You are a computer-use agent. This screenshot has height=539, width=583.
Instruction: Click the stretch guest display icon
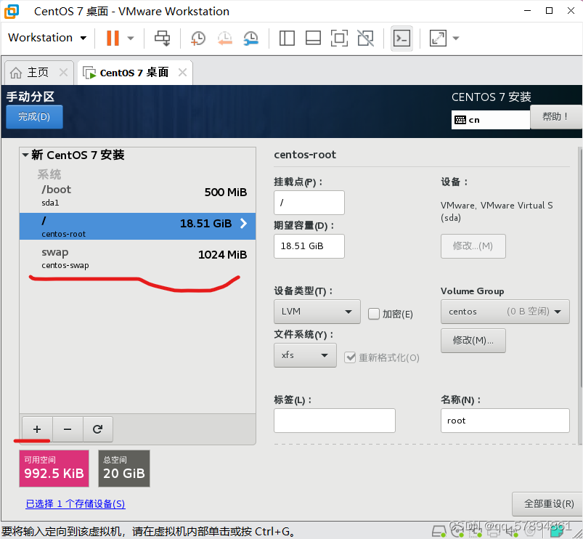point(438,38)
